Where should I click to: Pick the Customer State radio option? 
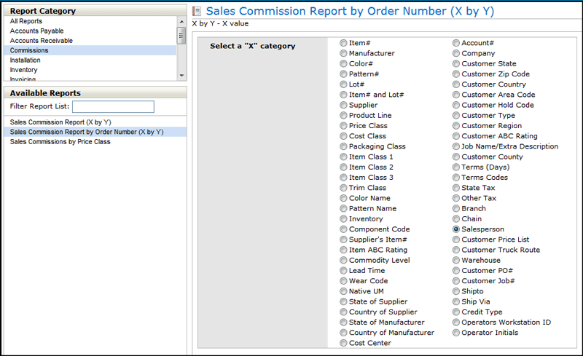point(456,64)
